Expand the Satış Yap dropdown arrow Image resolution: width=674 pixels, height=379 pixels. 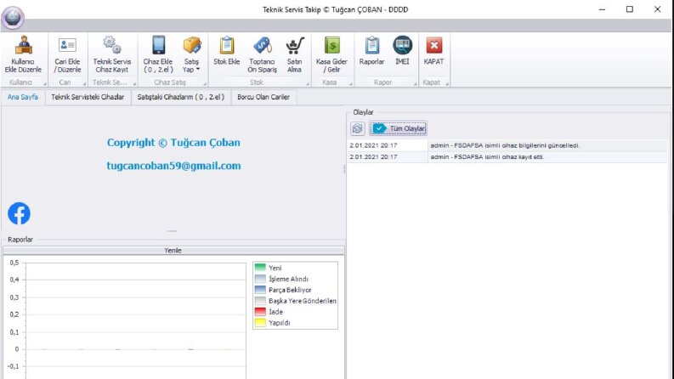[x=198, y=69]
